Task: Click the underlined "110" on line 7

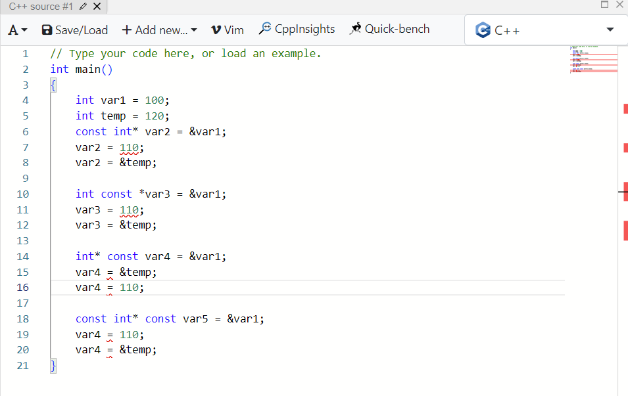Action: [x=130, y=147]
